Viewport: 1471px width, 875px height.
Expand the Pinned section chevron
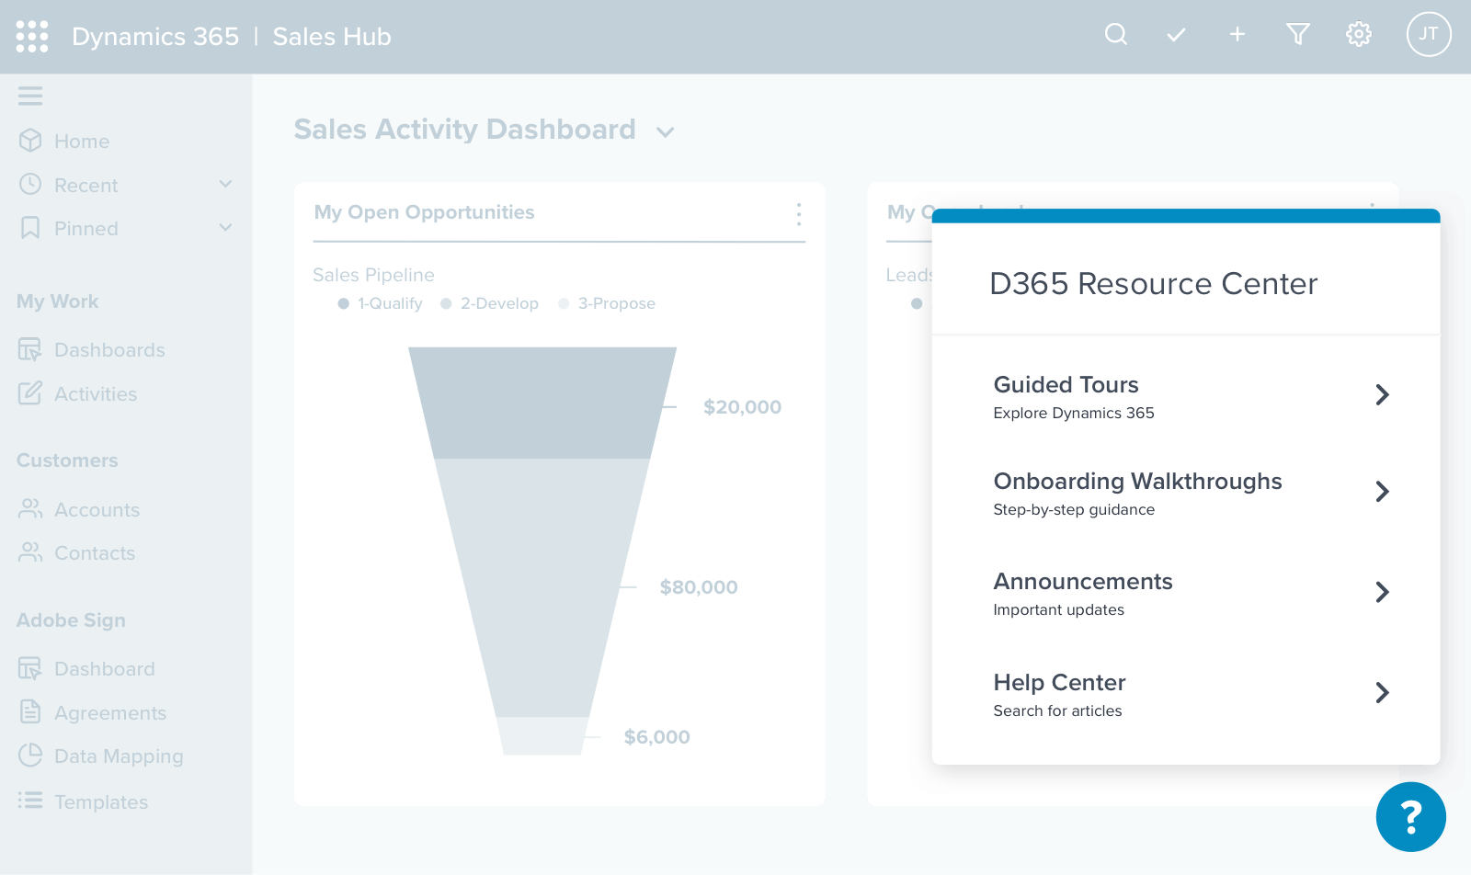pos(225,227)
